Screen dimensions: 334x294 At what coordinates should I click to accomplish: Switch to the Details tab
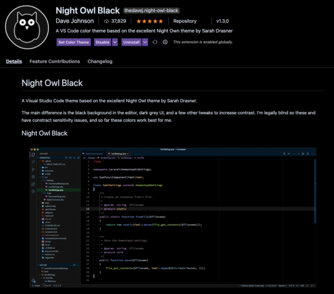(14, 62)
